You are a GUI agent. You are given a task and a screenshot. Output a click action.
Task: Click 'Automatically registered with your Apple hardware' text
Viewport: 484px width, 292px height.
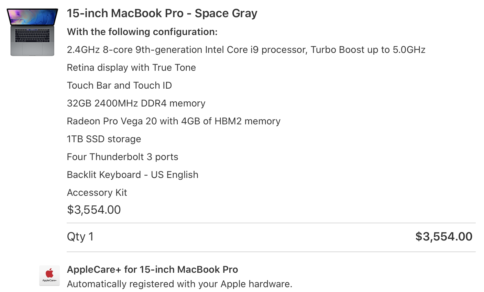[x=179, y=284]
